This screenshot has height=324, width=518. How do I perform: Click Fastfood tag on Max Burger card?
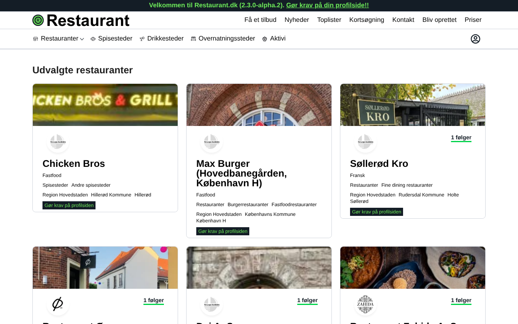[206, 195]
